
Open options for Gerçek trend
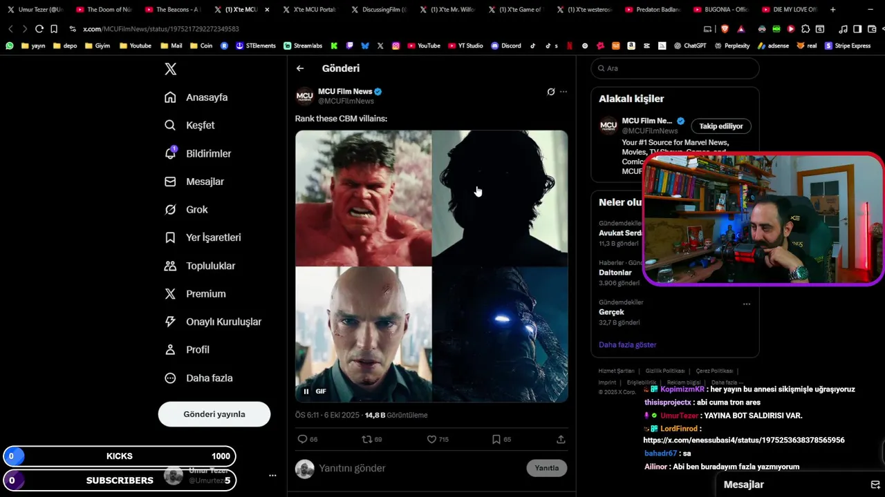(746, 304)
